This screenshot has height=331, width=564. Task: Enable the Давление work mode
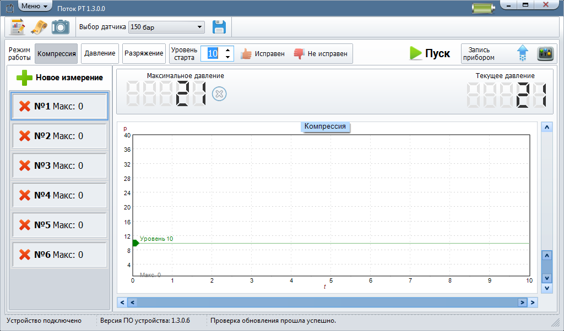coord(100,53)
